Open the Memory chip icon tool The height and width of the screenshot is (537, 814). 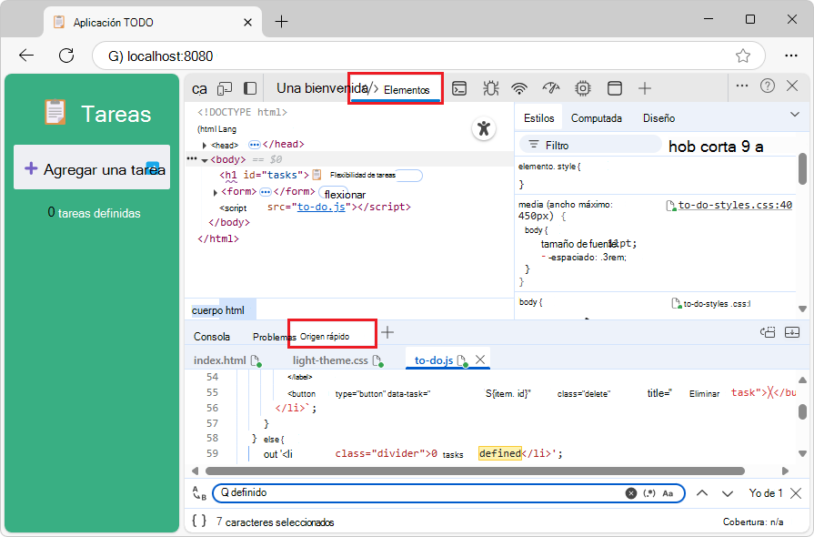point(582,88)
